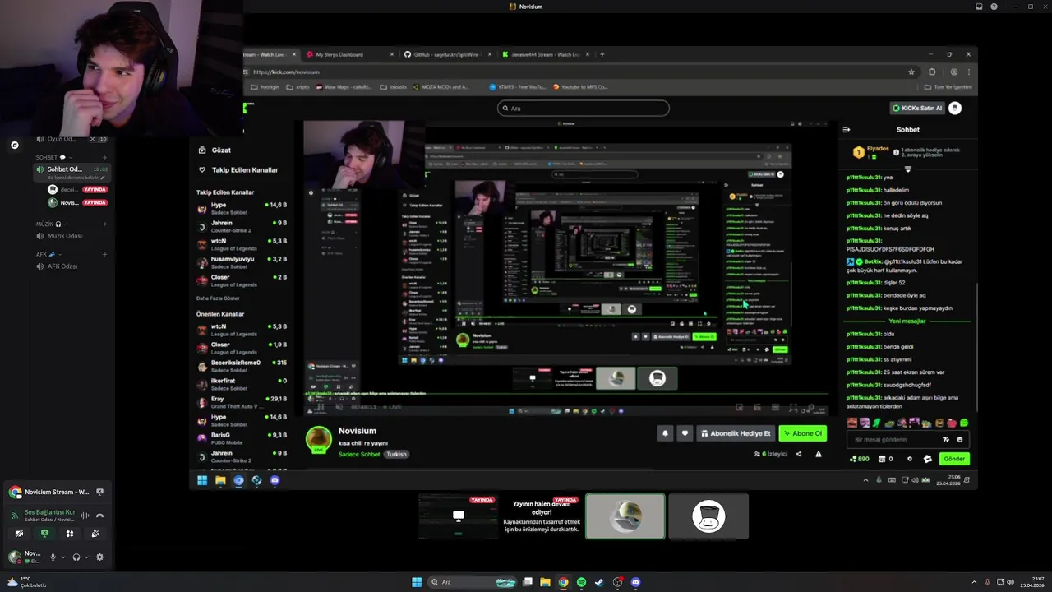Share the stream via share icon
Screen dimensions: 1052x592
799,454
